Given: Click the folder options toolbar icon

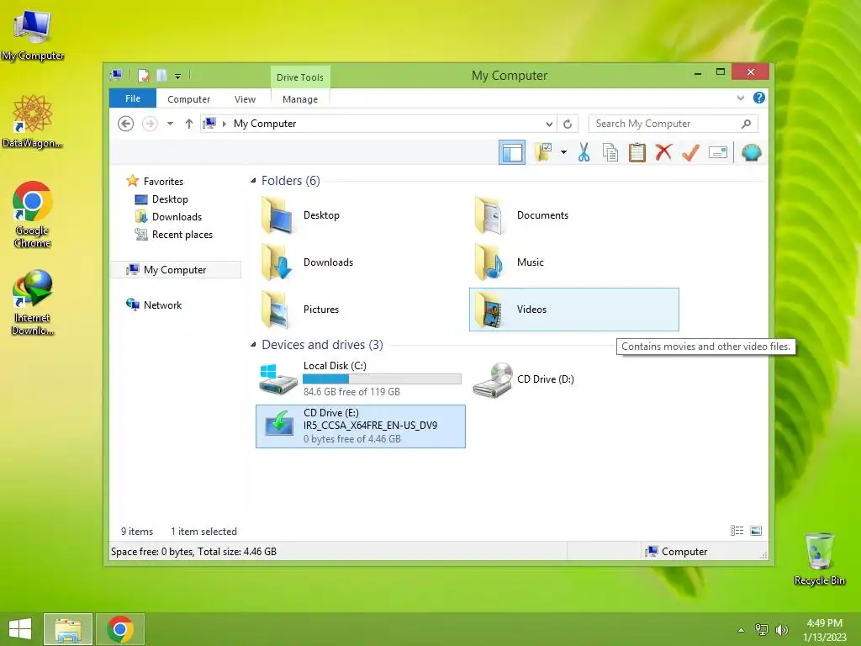Looking at the screenshot, I should (x=544, y=152).
